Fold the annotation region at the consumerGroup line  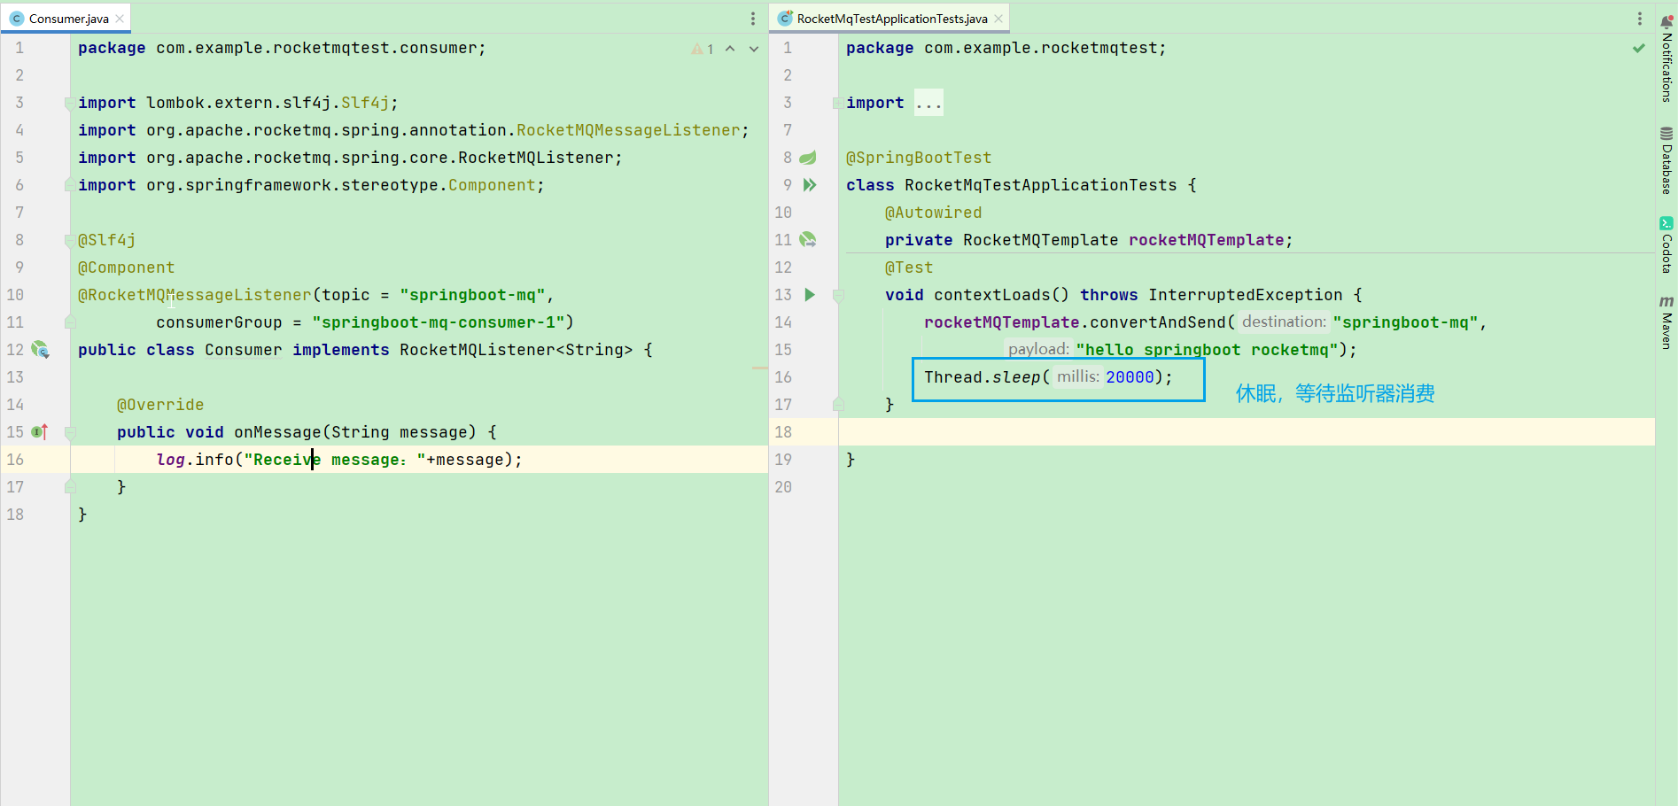coord(70,322)
